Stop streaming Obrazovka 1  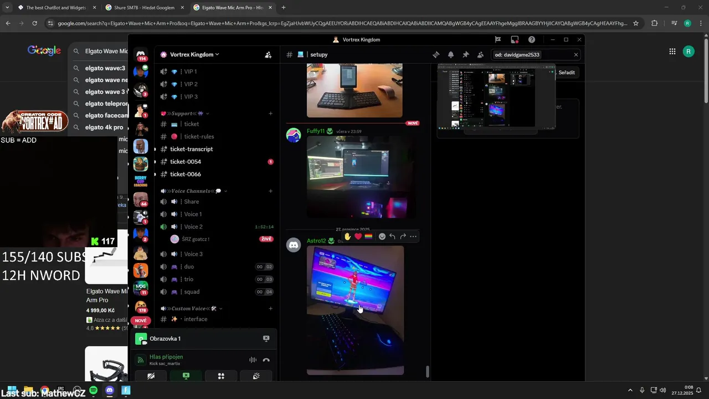[266, 339]
